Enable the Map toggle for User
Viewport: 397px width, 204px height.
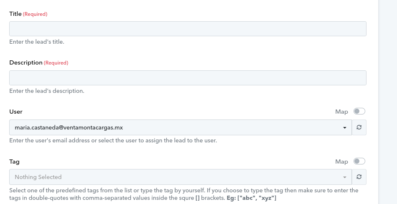[359, 111]
